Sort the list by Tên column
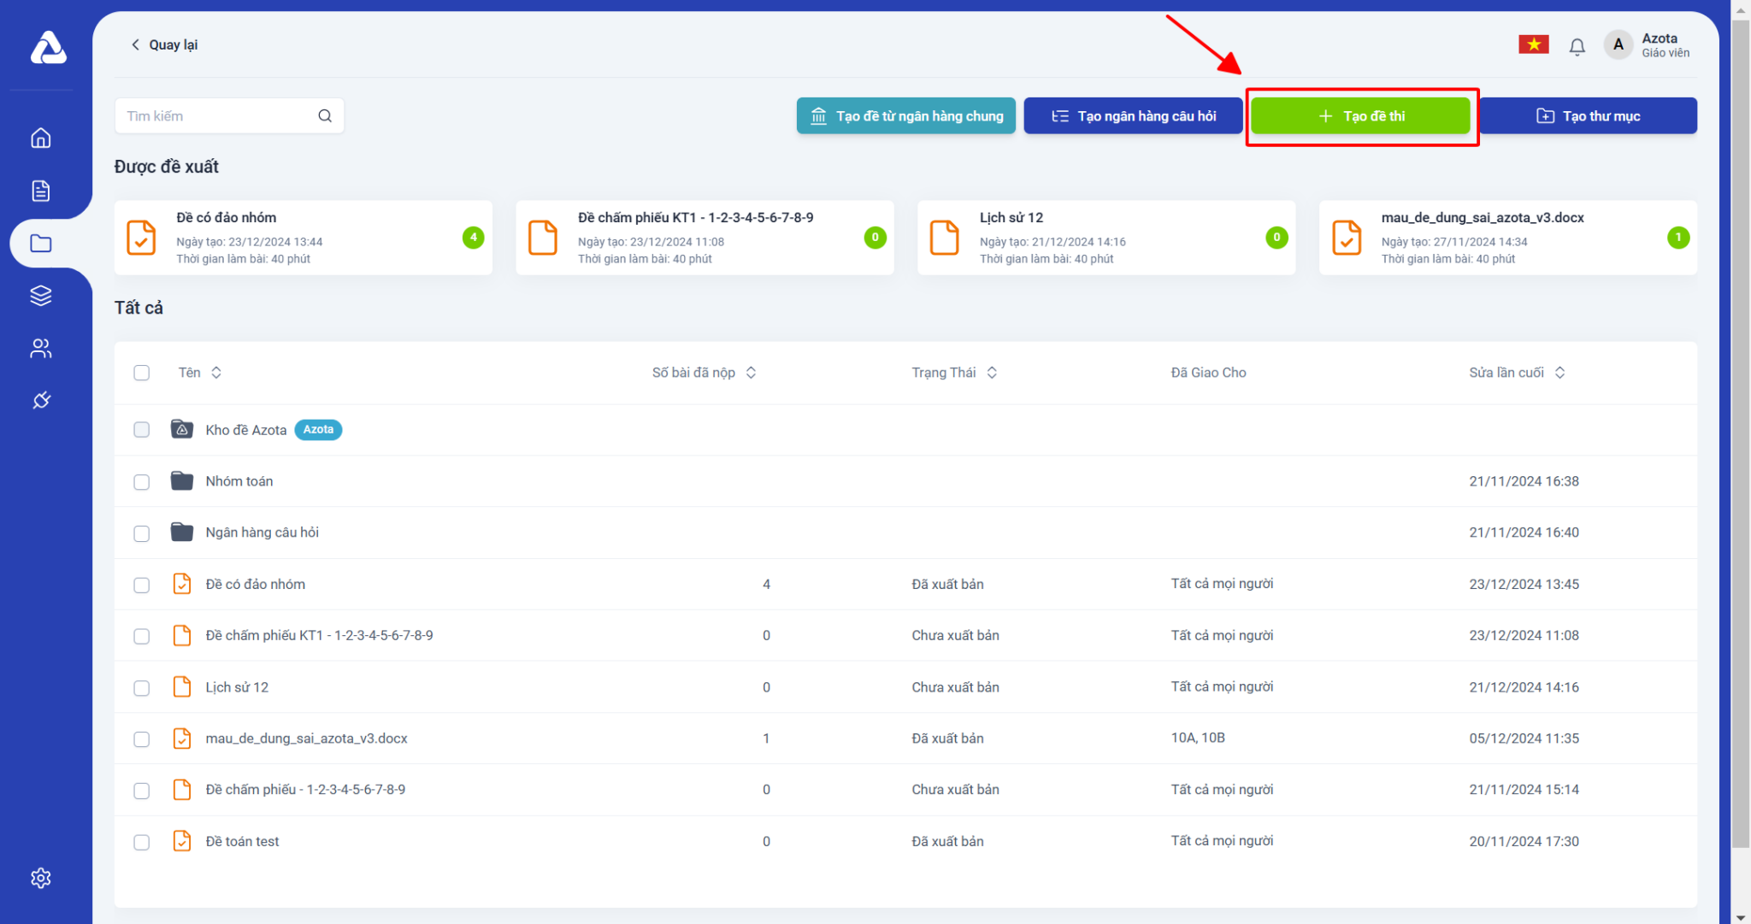This screenshot has height=924, width=1751. click(x=216, y=373)
